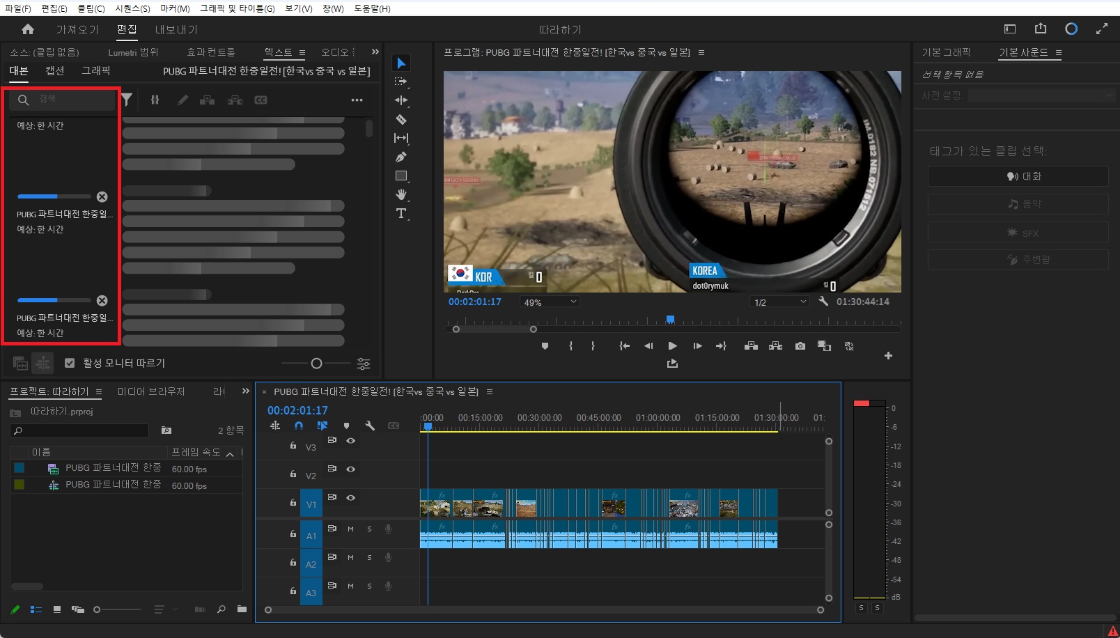Choose the Ripple Edit tool

(x=401, y=100)
